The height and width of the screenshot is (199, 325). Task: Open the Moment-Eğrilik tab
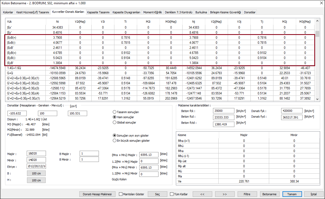click(x=152, y=12)
